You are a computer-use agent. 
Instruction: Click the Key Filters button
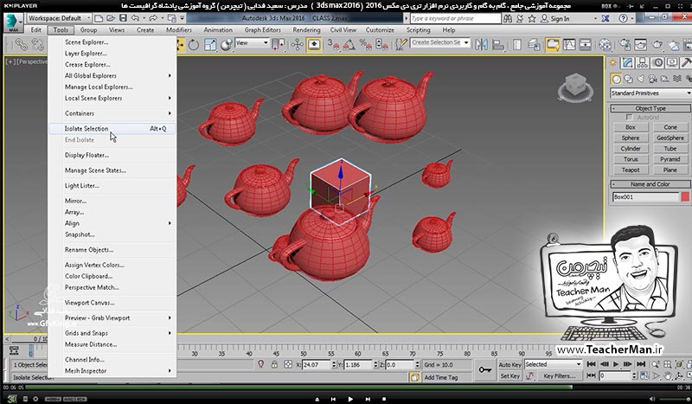559,376
